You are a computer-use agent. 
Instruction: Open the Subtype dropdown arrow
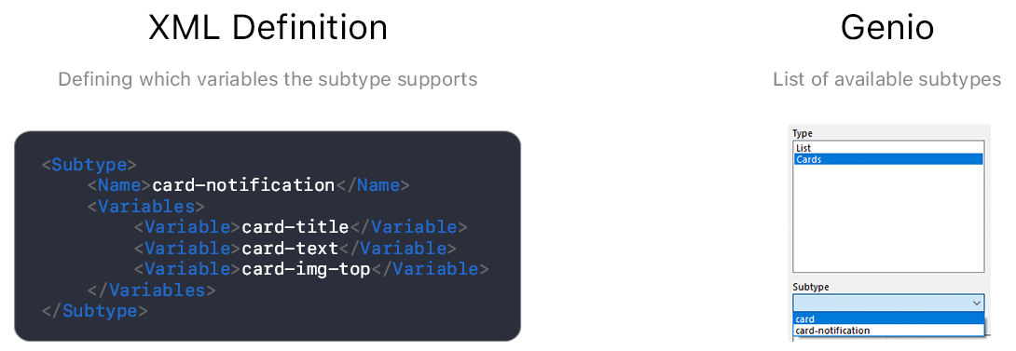tap(977, 304)
